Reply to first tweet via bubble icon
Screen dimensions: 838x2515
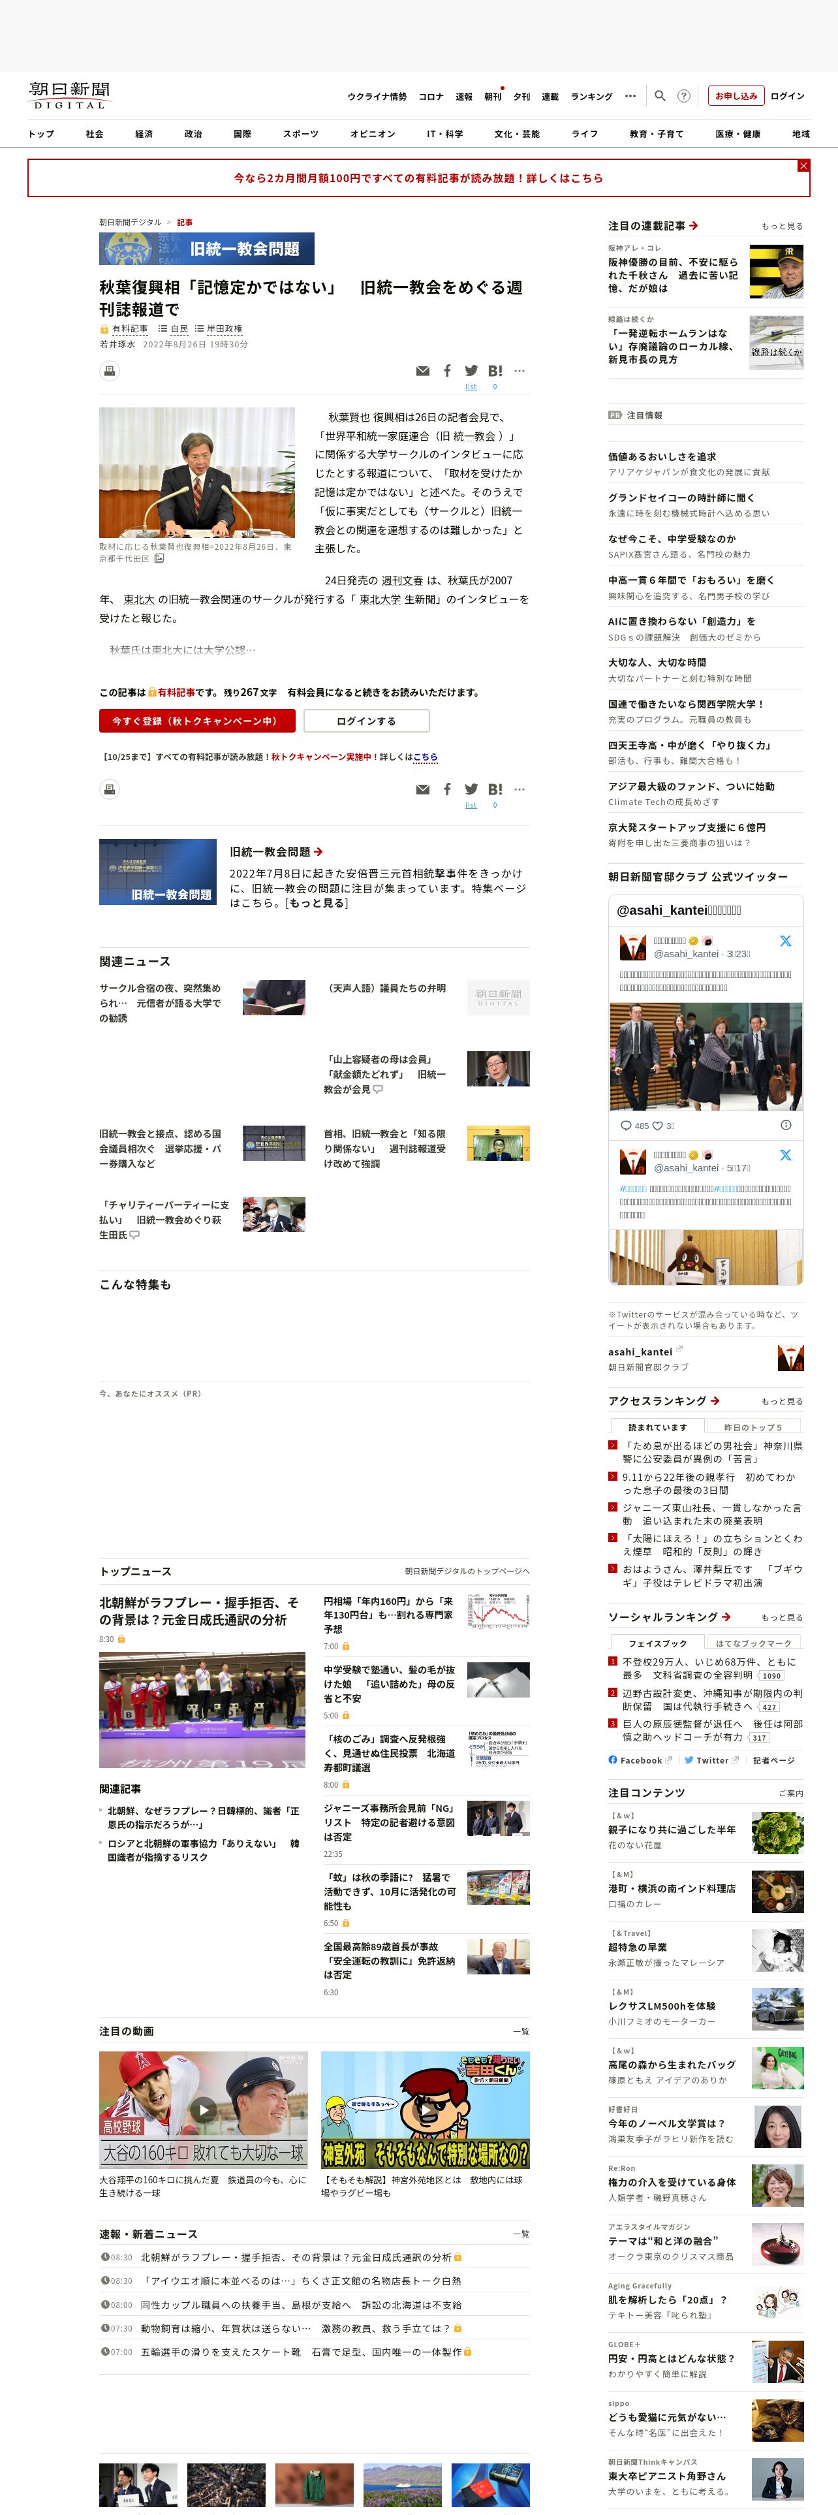(x=627, y=1126)
